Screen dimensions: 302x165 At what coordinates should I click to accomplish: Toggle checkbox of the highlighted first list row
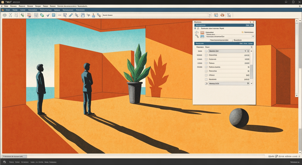point(206,51)
